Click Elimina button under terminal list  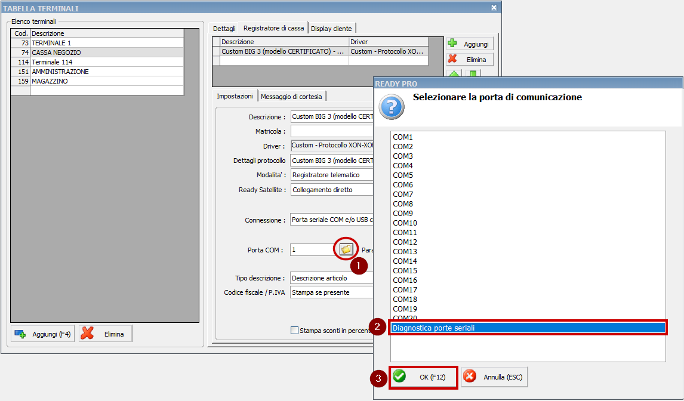point(106,334)
